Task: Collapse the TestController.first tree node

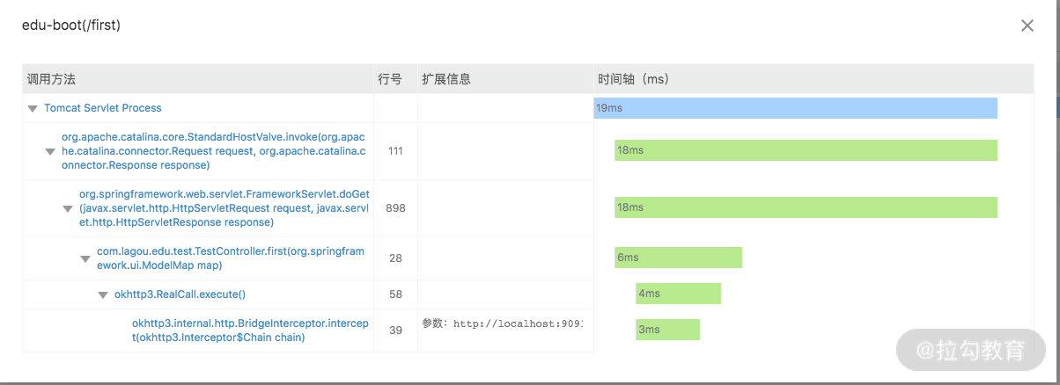Action: [85, 258]
